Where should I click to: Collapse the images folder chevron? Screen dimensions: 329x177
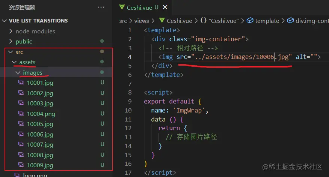coord(18,72)
